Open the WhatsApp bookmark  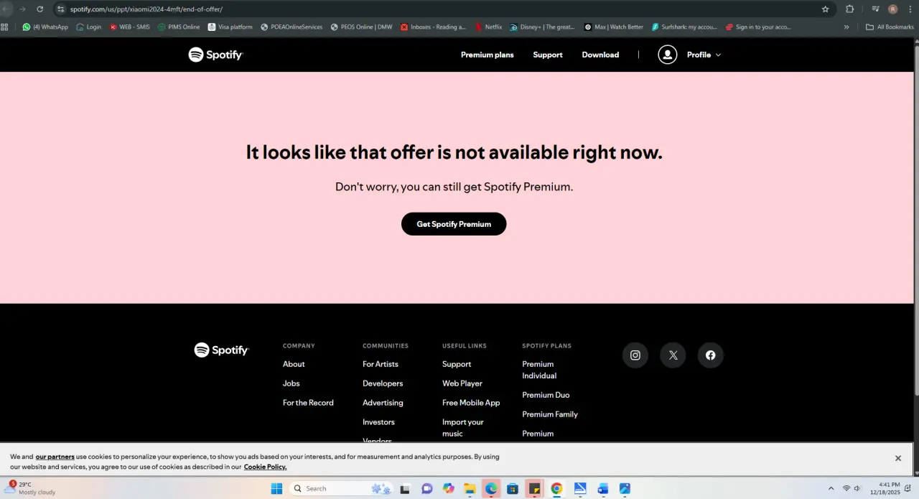45,27
